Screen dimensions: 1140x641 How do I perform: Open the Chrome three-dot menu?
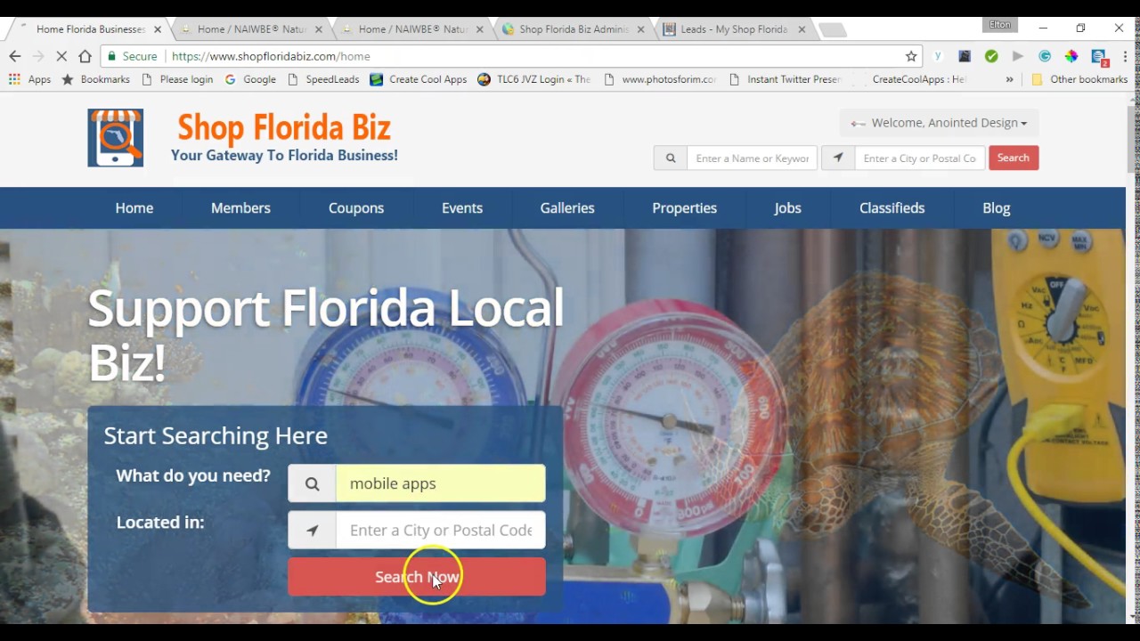point(1126,56)
